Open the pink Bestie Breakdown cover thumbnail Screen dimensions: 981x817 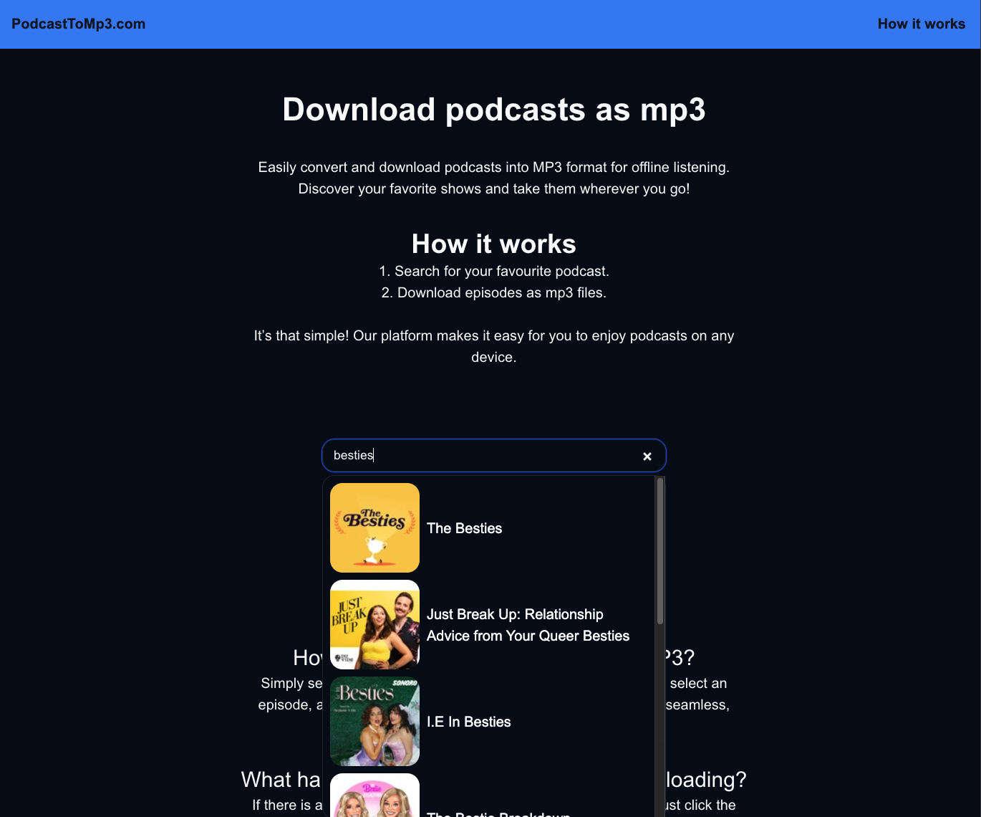pyautogui.click(x=374, y=795)
